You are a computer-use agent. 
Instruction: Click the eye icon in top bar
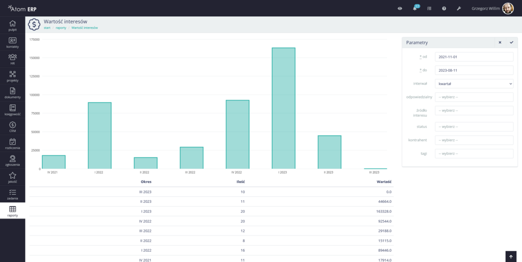coord(400,9)
